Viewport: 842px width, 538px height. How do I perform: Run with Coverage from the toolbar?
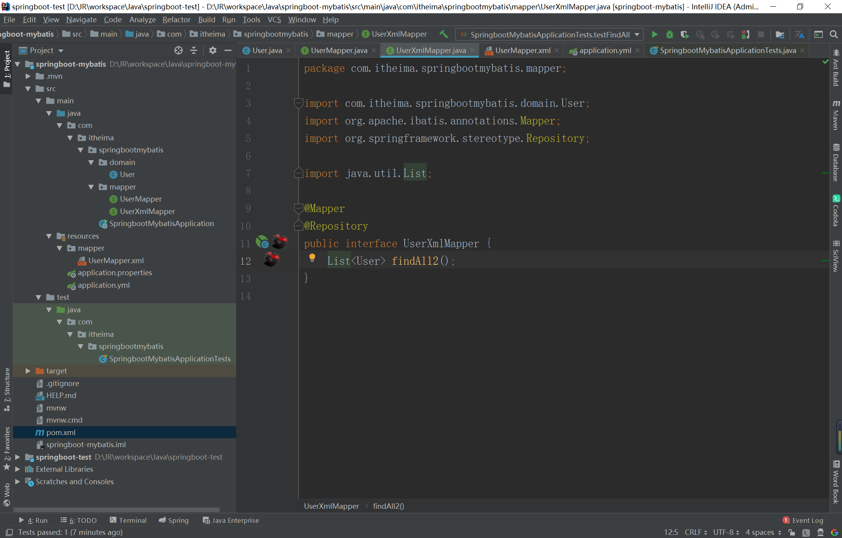tap(685, 34)
